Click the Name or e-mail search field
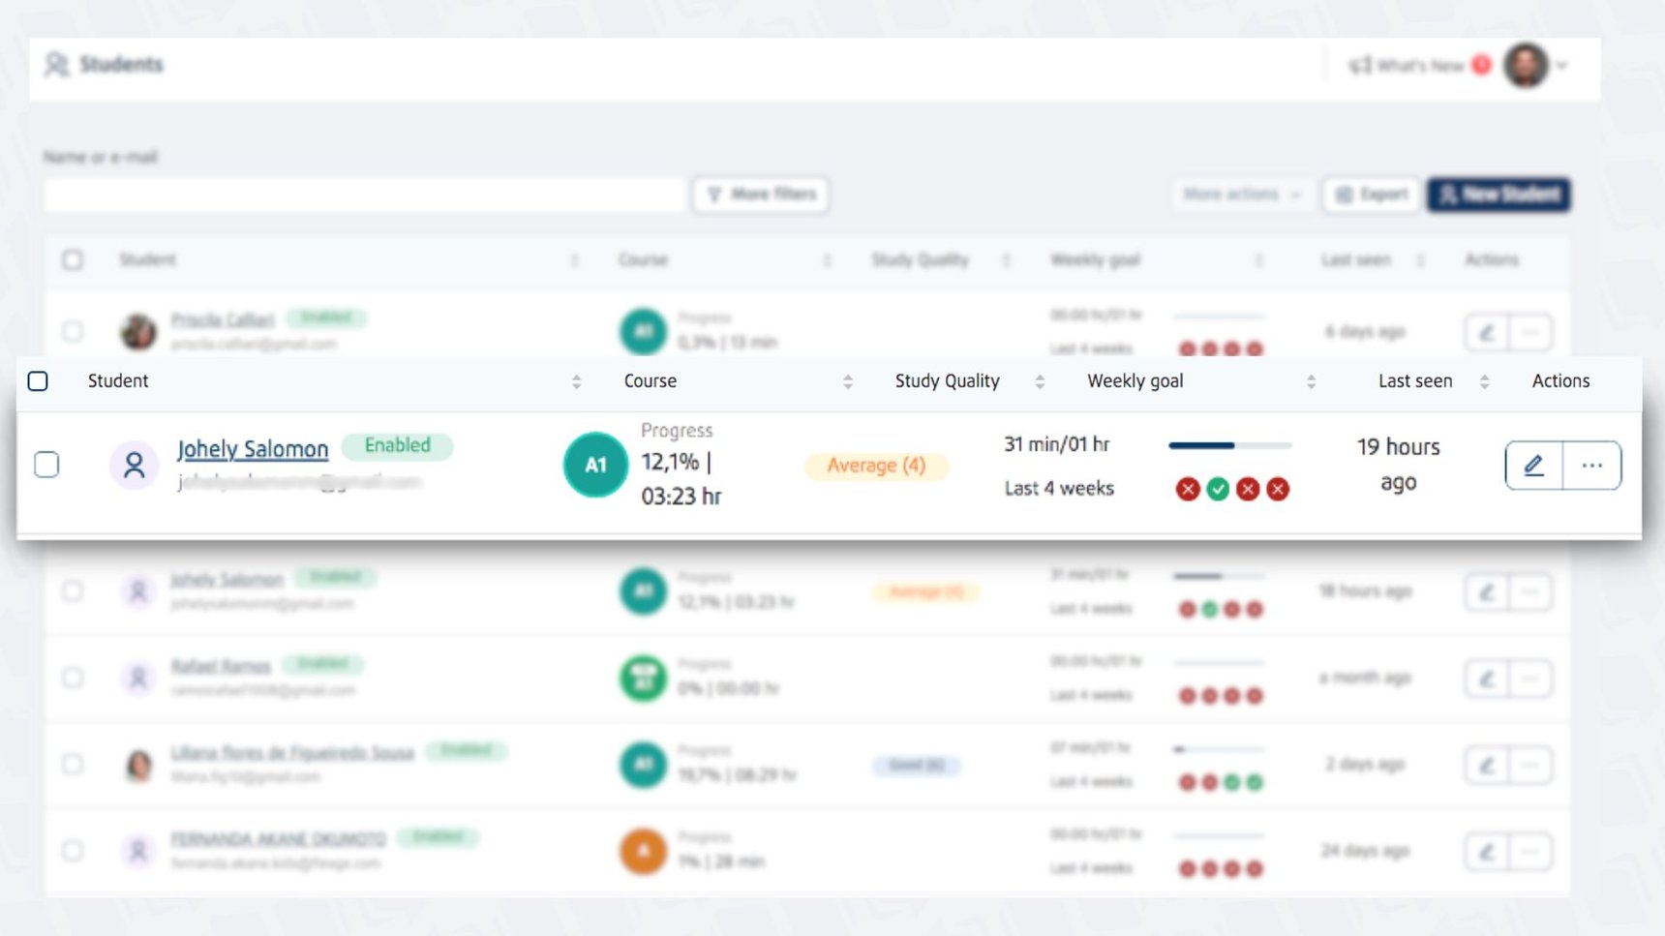 pyautogui.click(x=364, y=195)
